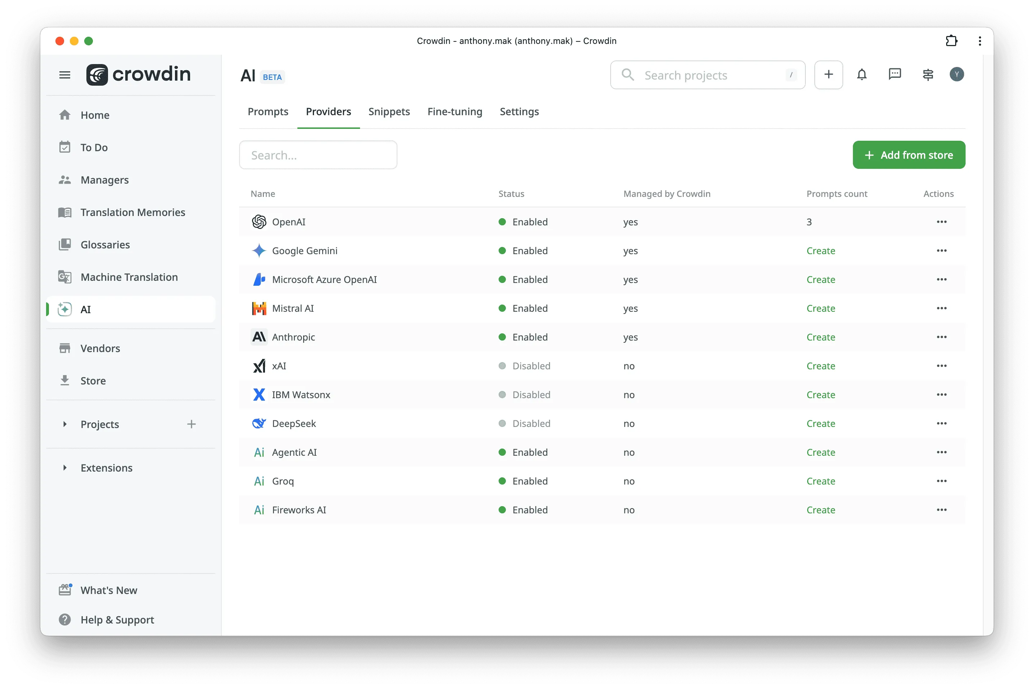Click Create next to Google Gemini
Screen dimensions: 1034x689
click(821, 251)
